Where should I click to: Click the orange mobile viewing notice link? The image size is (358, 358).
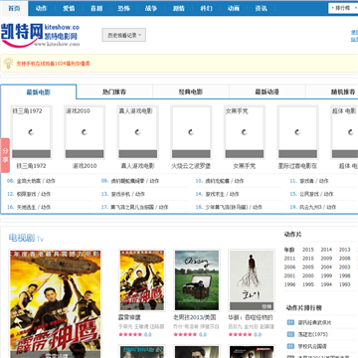pos(53,64)
